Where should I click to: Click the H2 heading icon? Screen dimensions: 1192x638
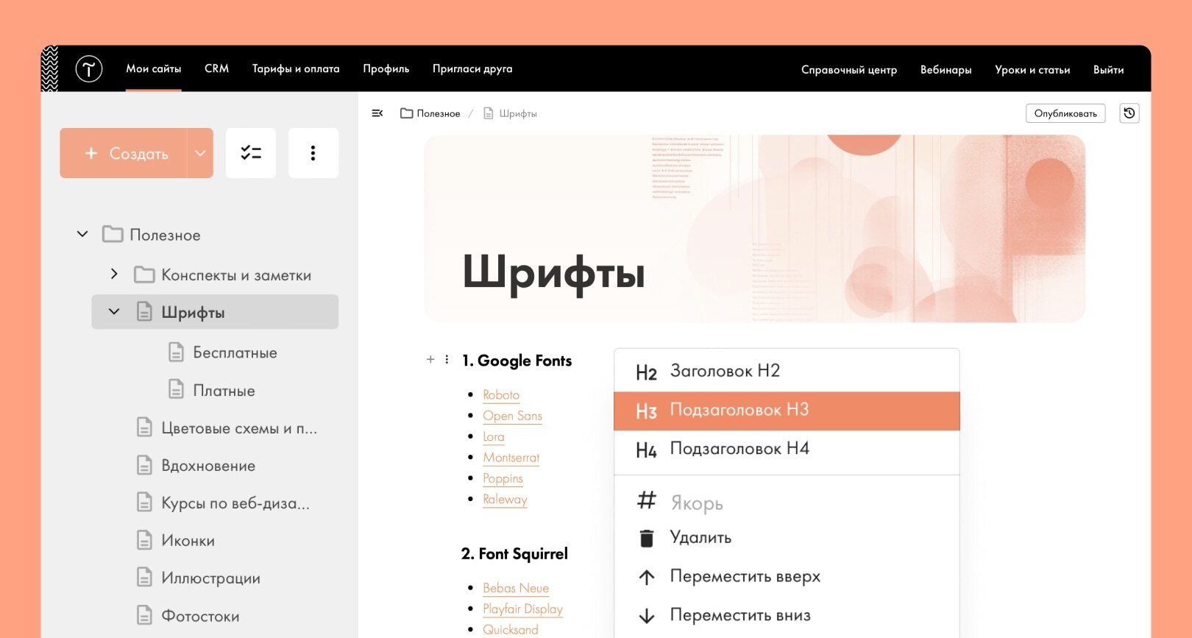[x=646, y=372]
